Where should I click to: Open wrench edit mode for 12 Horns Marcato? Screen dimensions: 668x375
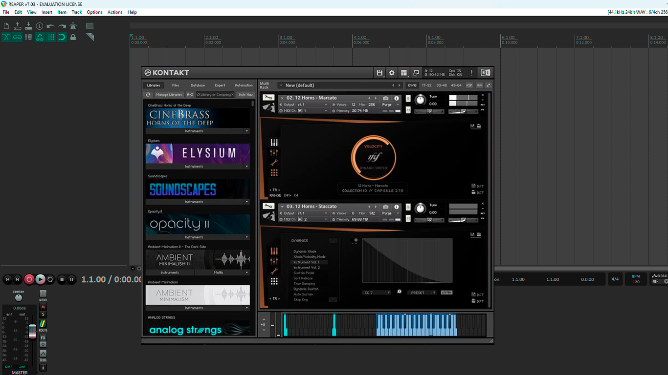coord(268,98)
